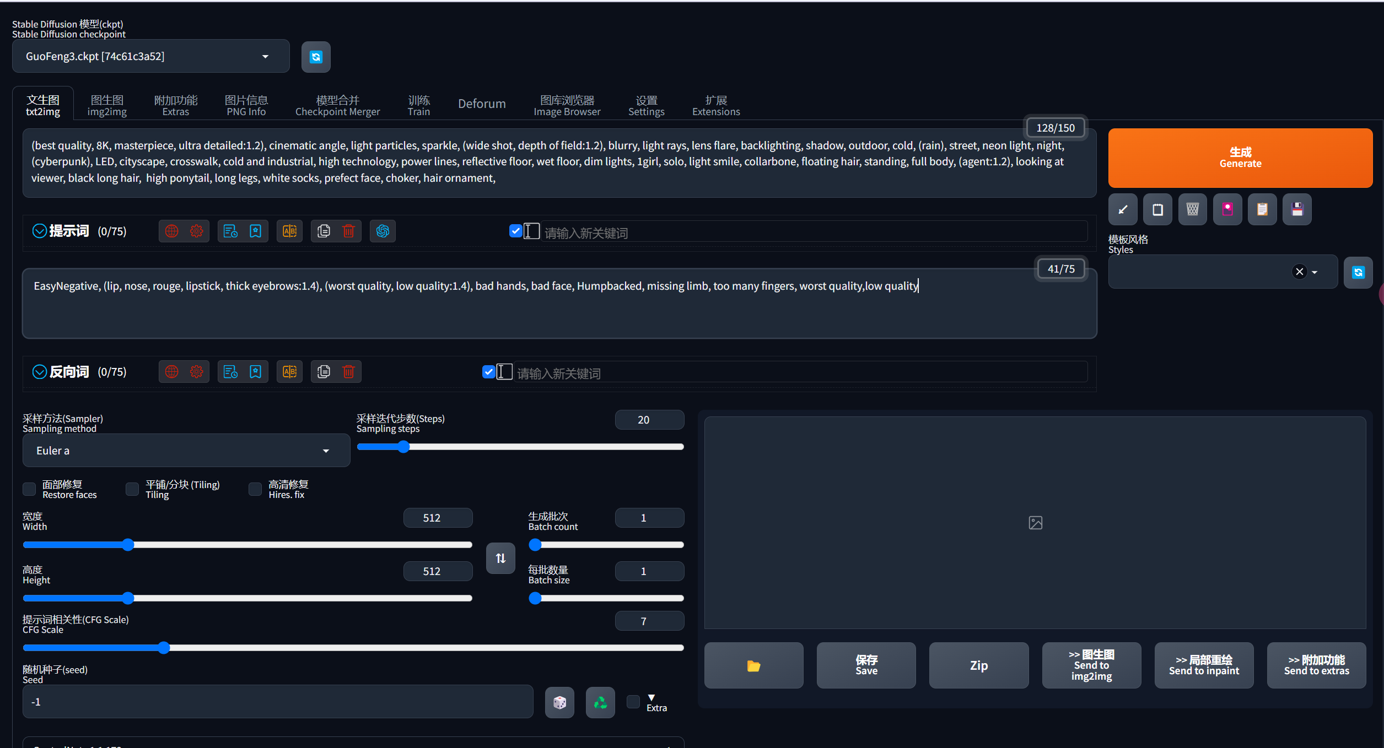
Task: Click the 提示词 new keyword input field
Action: pos(814,232)
